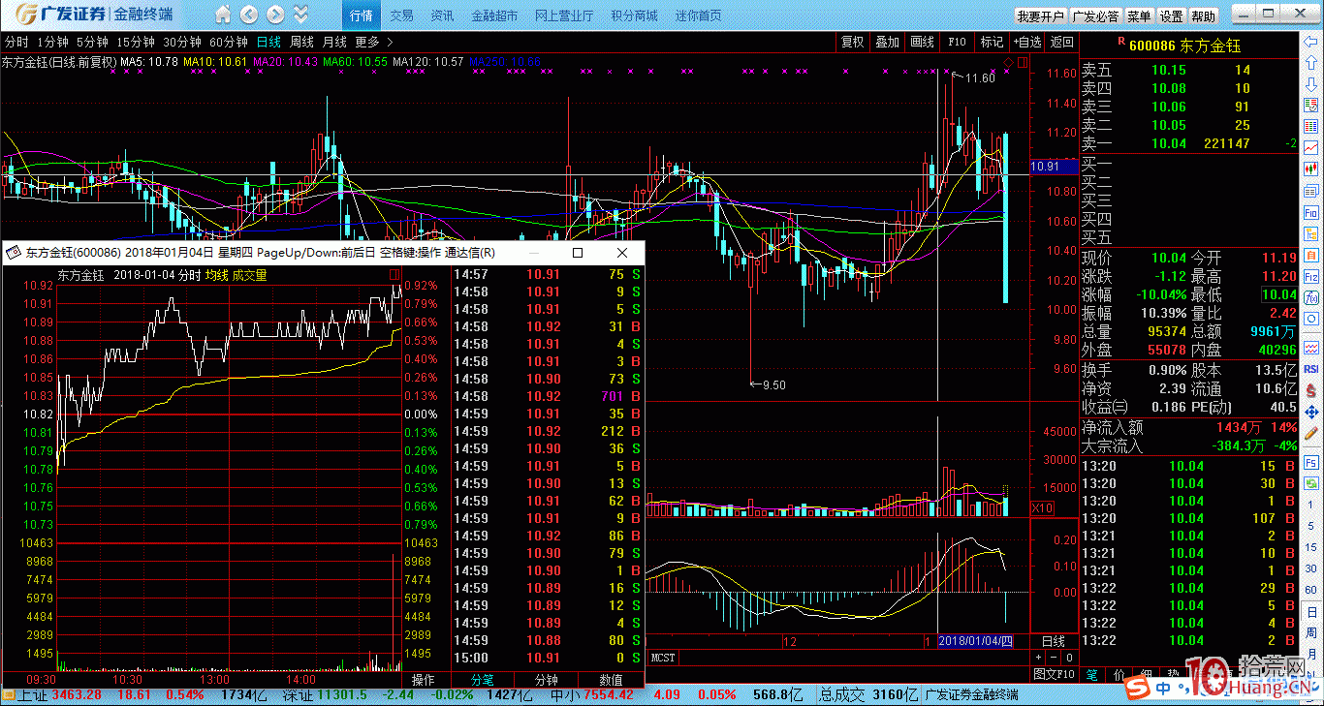Click the X10 volume scale marker
Image resolution: width=1324 pixels, height=706 pixels.
[x=1043, y=508]
